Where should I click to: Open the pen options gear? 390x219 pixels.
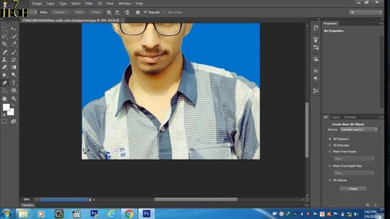coord(138,12)
